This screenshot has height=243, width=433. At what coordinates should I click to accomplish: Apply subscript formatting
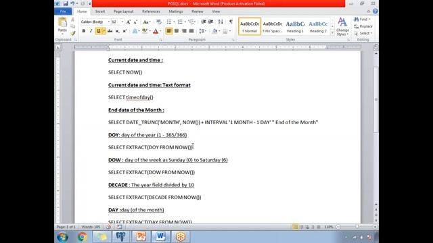click(x=117, y=31)
